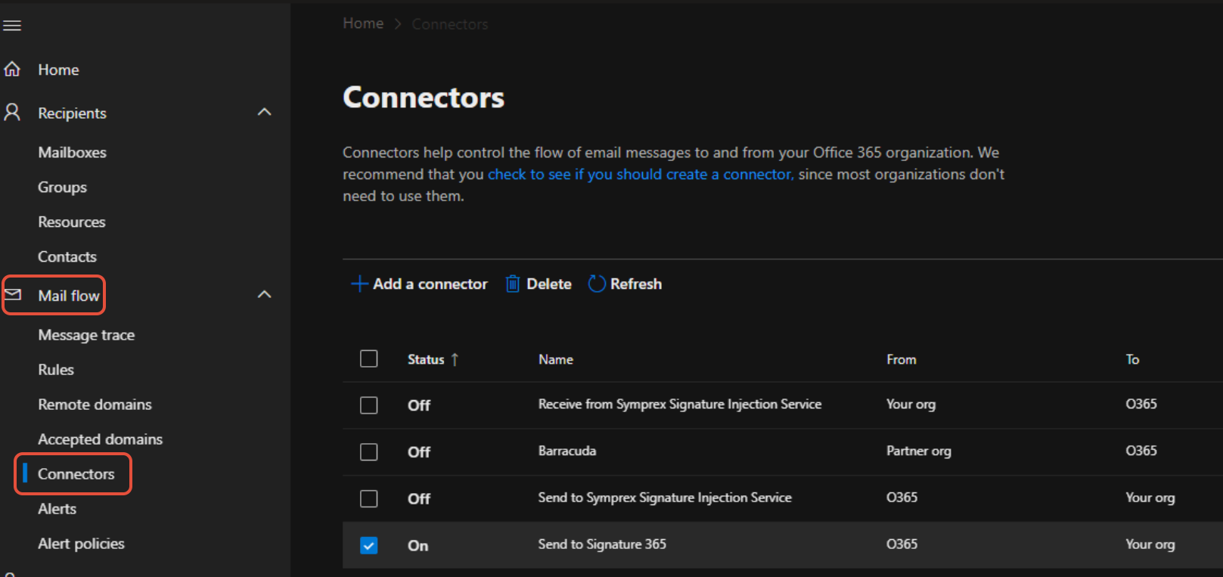This screenshot has width=1223, height=577.
Task: Sort by the To column header
Action: (x=1132, y=359)
